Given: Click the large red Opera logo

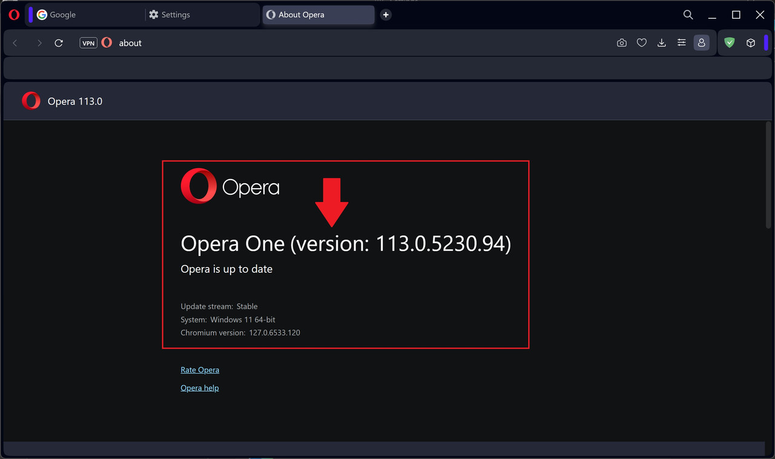Looking at the screenshot, I should pos(199,186).
